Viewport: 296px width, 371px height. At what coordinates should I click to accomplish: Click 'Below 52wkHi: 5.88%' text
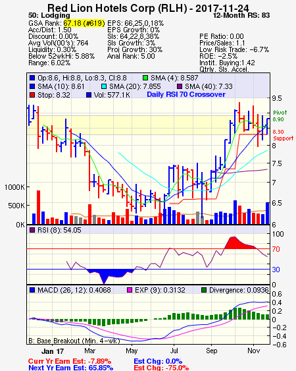point(61,56)
